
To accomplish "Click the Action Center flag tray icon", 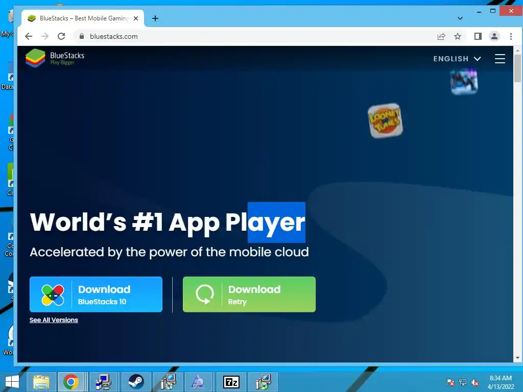I will pos(450,382).
